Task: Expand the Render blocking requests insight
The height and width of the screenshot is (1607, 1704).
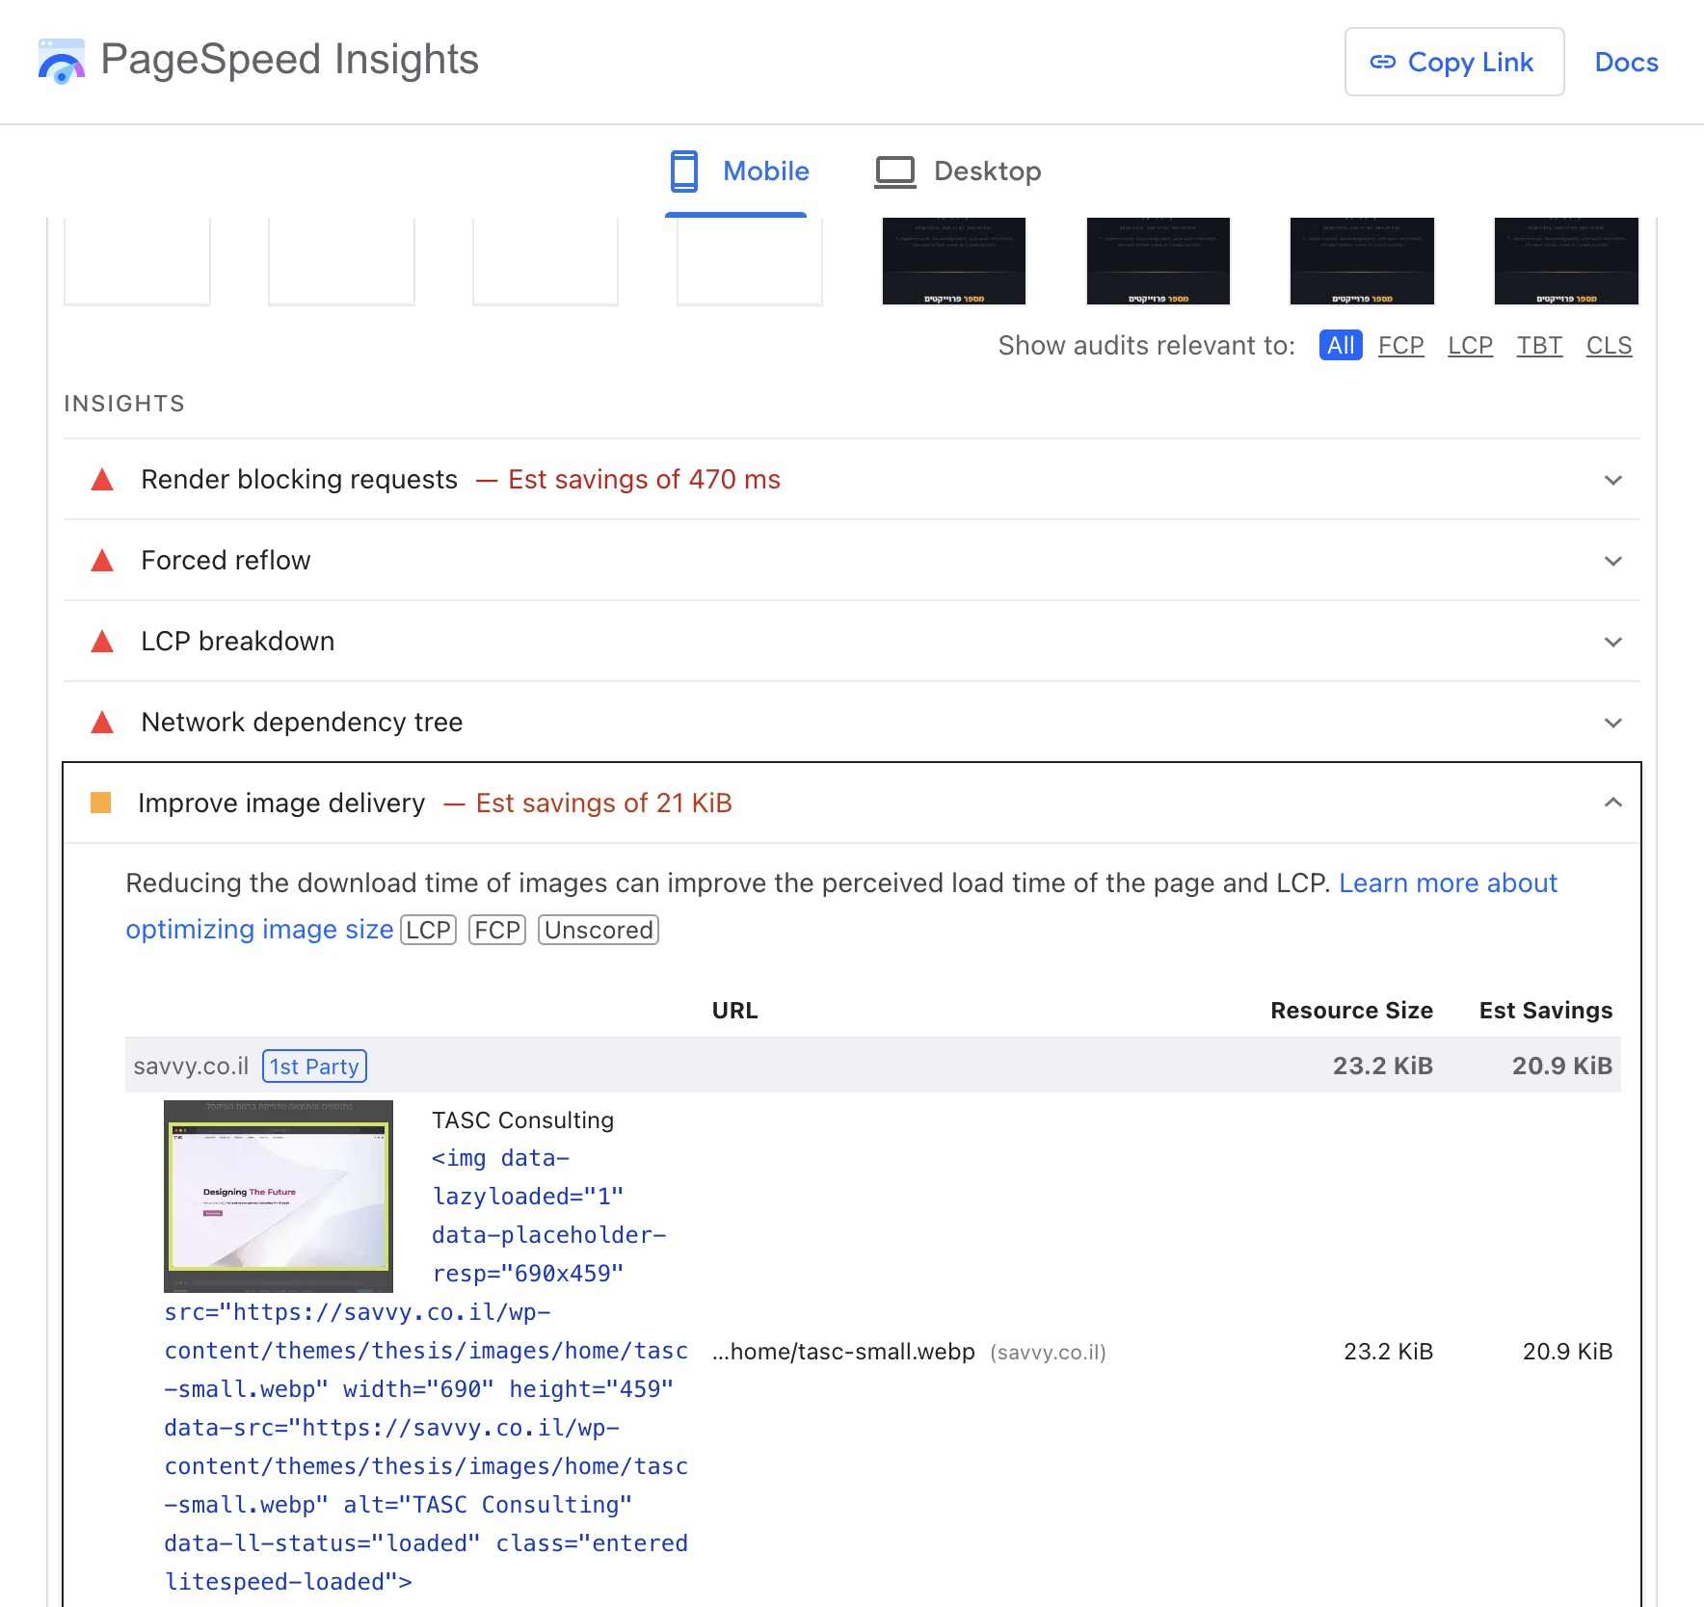Action: pos(1612,480)
